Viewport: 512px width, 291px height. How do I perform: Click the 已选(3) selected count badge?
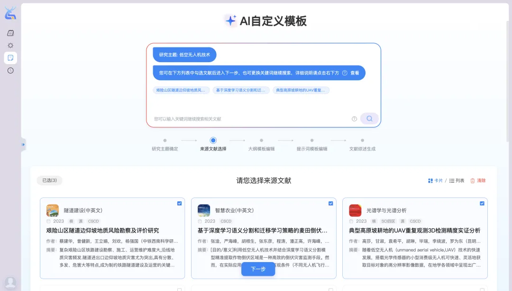pos(49,180)
